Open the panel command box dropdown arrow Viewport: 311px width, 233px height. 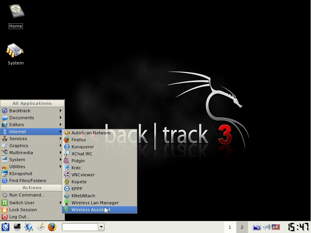click(101, 227)
